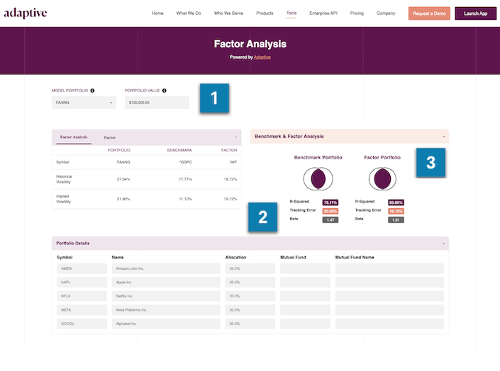Collapse the Factor Analysis panel
The height and width of the screenshot is (371, 500).
point(236,137)
